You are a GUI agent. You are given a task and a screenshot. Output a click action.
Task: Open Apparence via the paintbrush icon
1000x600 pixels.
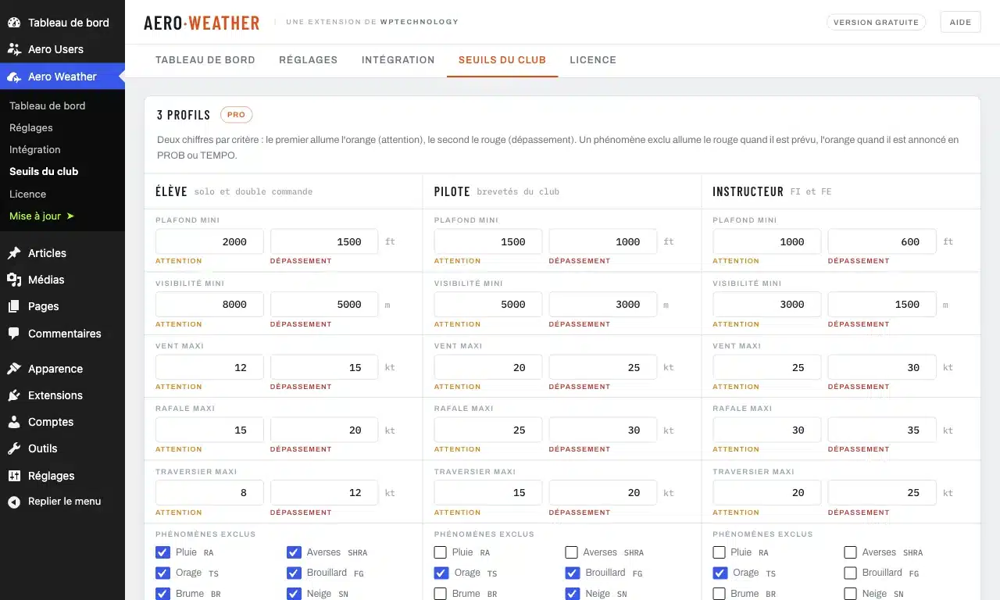(14, 369)
